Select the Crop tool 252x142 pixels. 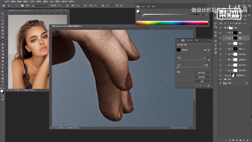(x=3, y=27)
